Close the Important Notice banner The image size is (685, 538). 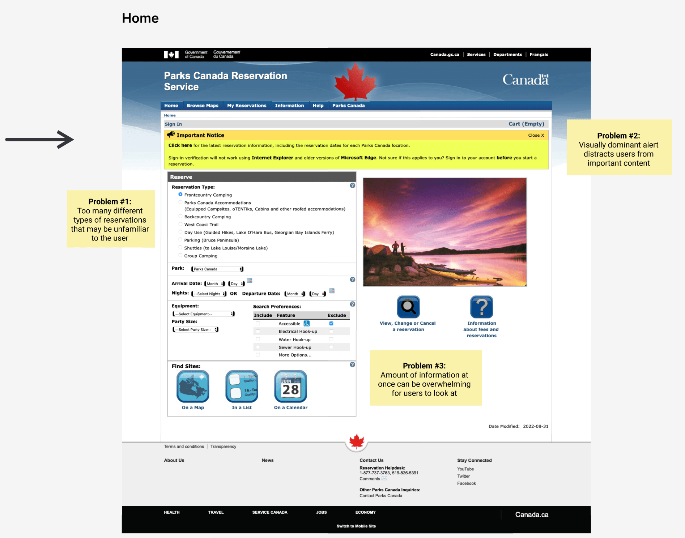pos(536,135)
